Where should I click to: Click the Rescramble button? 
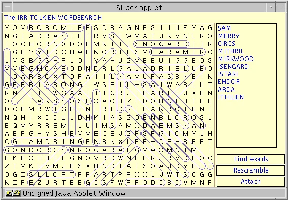tap(251, 170)
